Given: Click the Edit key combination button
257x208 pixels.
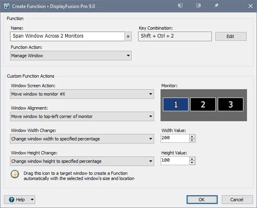Looking at the screenshot, I should (x=230, y=36).
